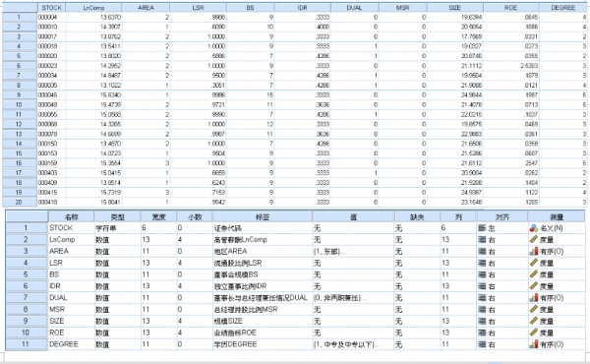The image size is (590, 364).
Task: Click the 标签 column header in variable view
Action: click(263, 216)
